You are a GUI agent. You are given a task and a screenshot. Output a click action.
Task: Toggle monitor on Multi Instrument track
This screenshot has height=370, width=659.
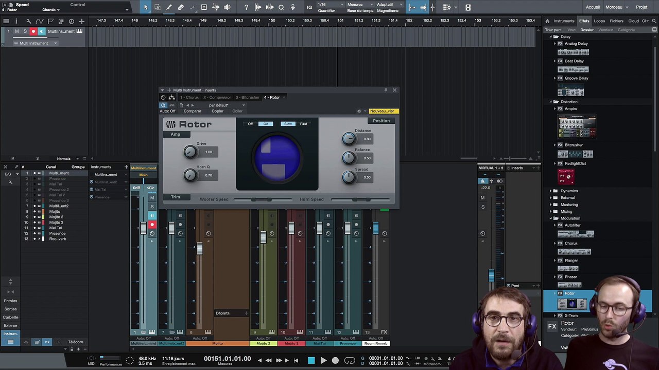click(41, 31)
